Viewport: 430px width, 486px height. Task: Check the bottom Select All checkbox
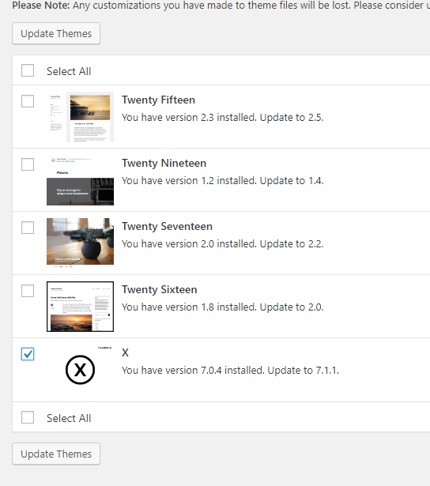(x=28, y=417)
